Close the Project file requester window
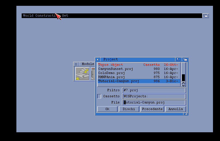Screen dimensions: 220x141 [98, 59]
